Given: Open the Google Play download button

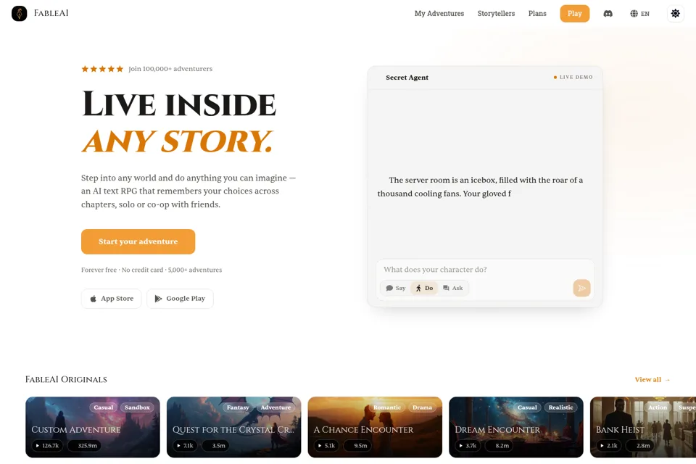Looking at the screenshot, I should 180,299.
